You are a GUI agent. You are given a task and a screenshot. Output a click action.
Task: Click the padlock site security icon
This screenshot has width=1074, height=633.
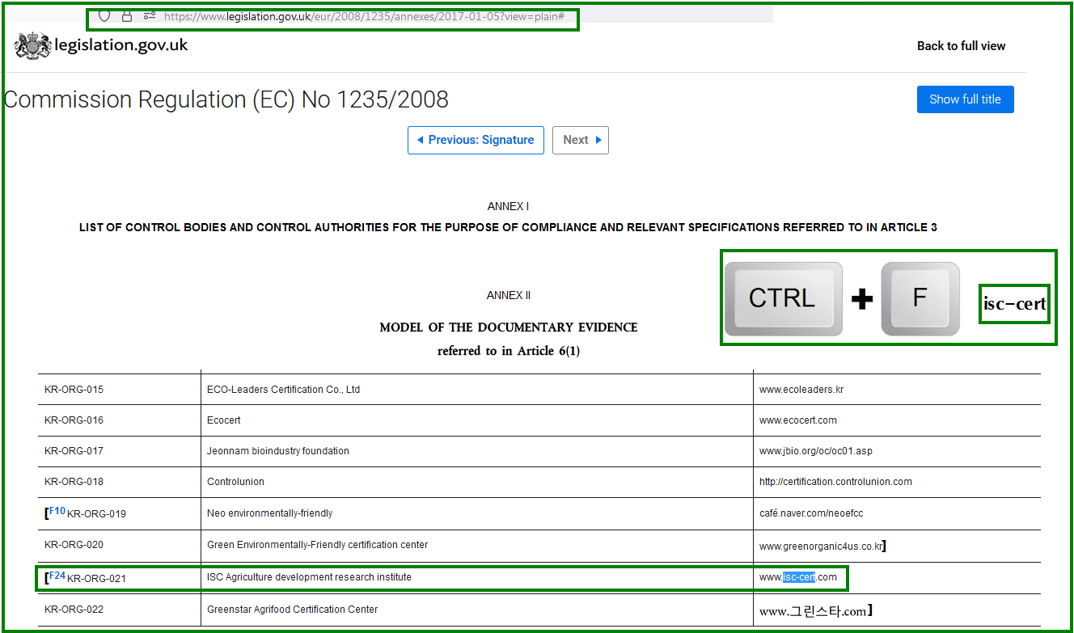pyautogui.click(x=126, y=16)
